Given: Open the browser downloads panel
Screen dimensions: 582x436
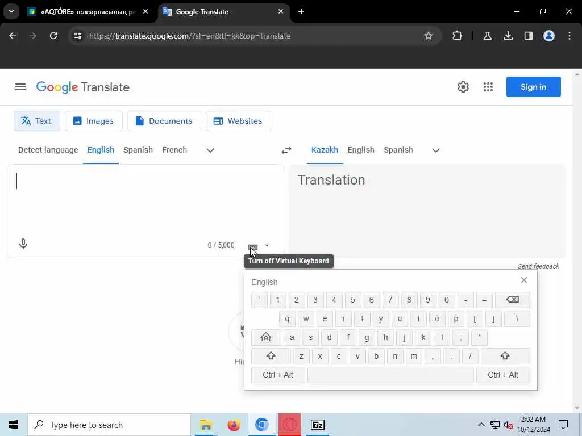Looking at the screenshot, I should [x=508, y=36].
